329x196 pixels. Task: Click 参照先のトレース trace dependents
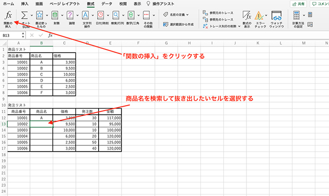218,20
